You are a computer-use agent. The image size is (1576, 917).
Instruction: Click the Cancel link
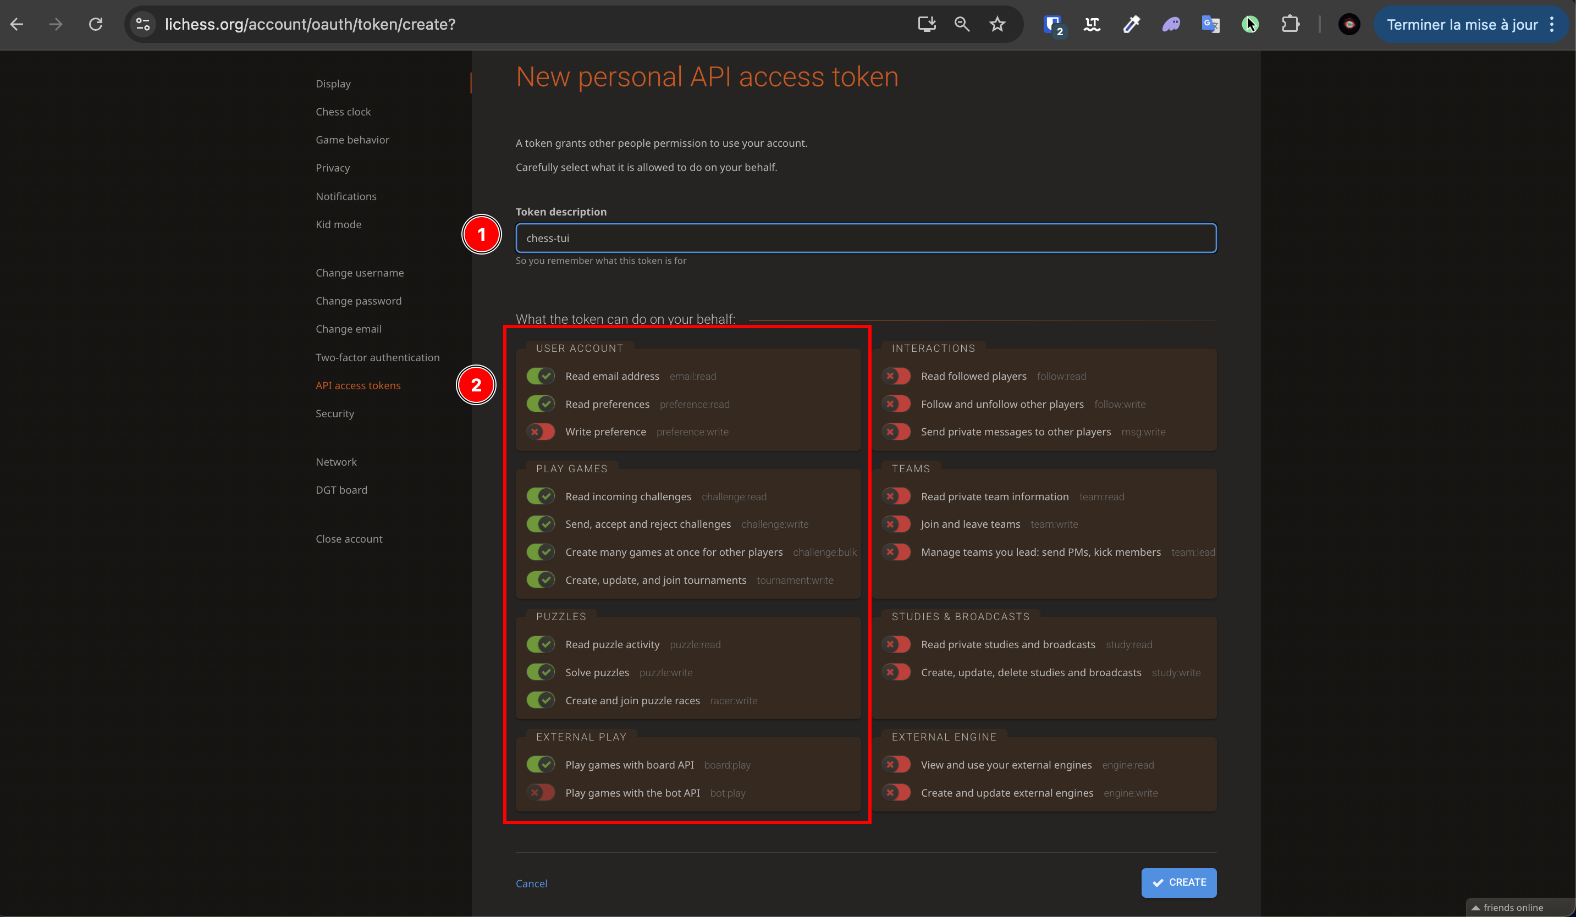531,883
